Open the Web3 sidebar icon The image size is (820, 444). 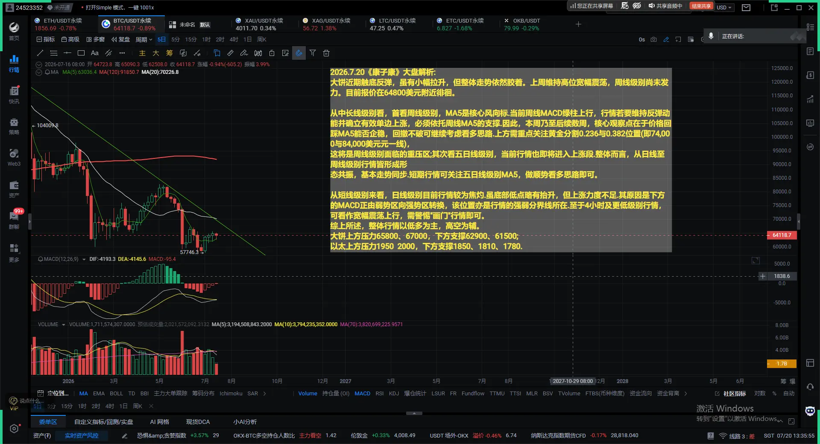tap(14, 158)
